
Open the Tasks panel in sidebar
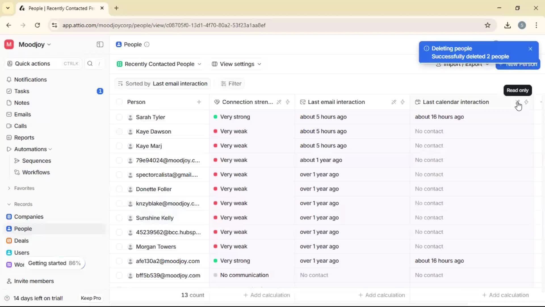(x=22, y=91)
